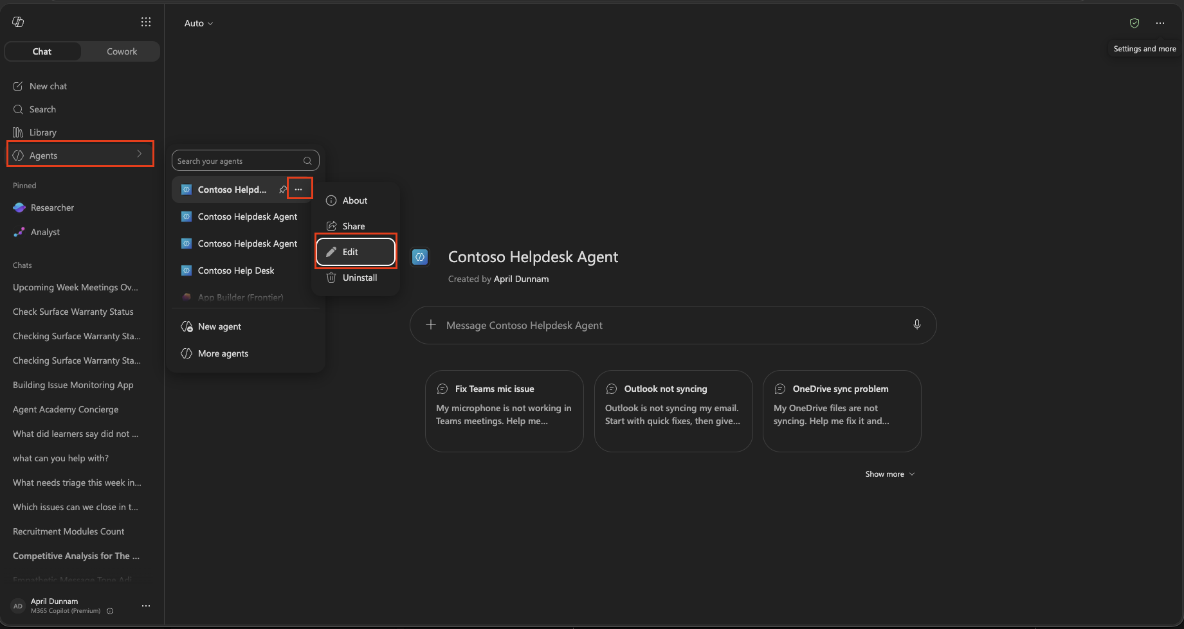Expand the Agents flyout chevron

139,154
